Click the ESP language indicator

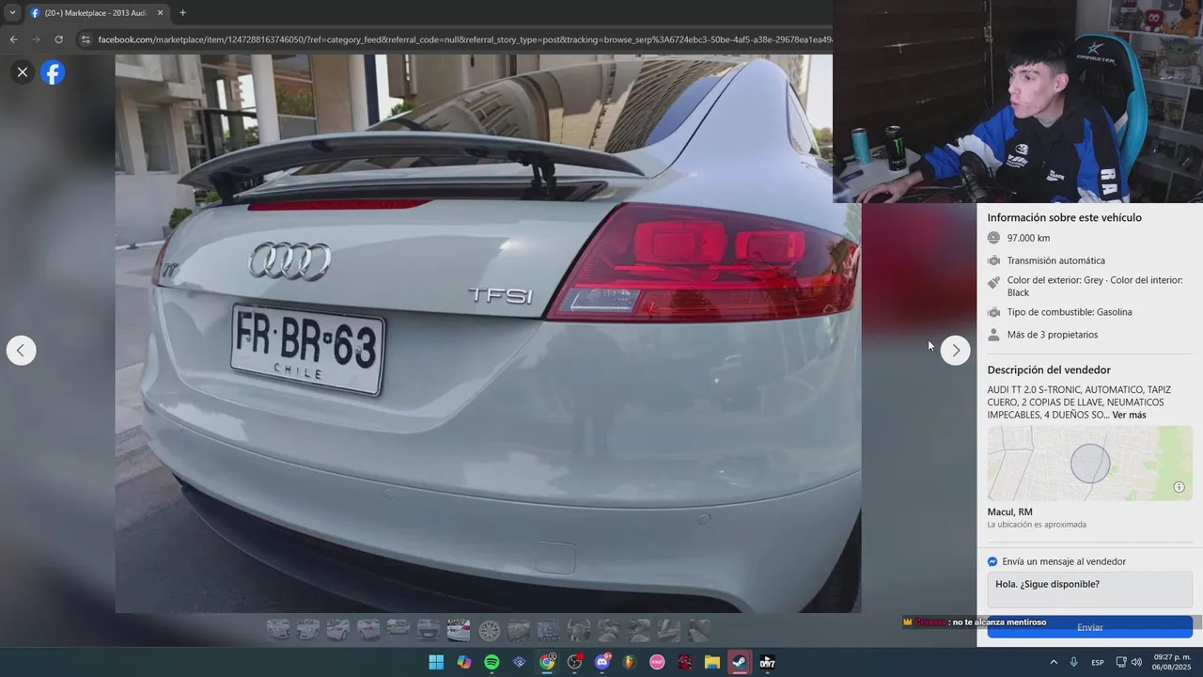click(x=1098, y=662)
